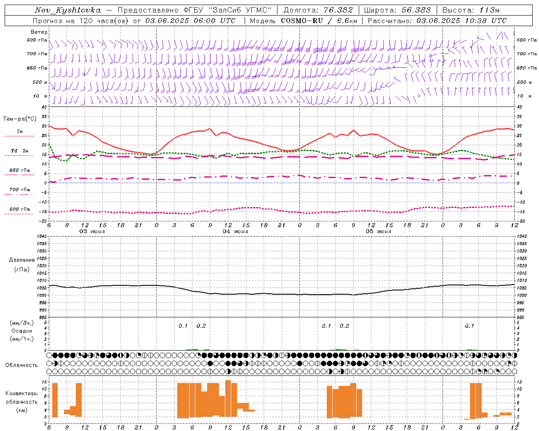539x431 pixels.
Task: Click the station name Nov_Kyshtovka
Action: pos(68,10)
